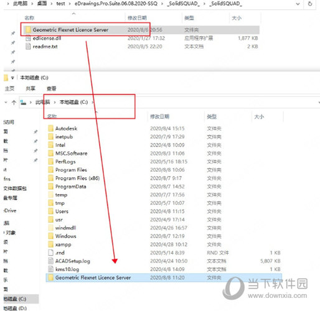
Task: Expand chevron after test in upper breadcrumb
Action: [70, 4]
